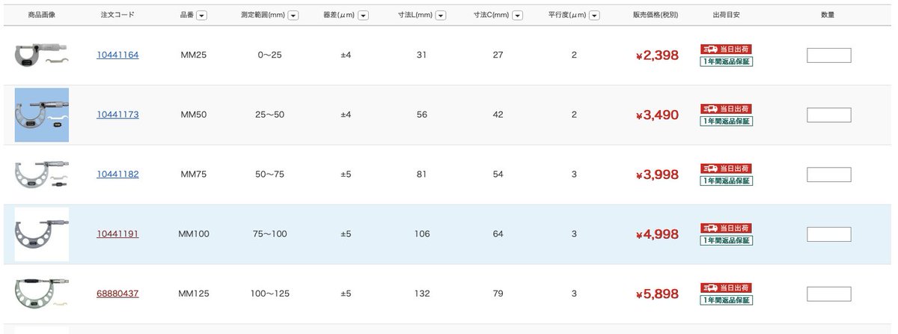The width and height of the screenshot is (898, 334).
Task: Click the 当日出荷 truck badge in MM50 row
Action: (x=726, y=109)
